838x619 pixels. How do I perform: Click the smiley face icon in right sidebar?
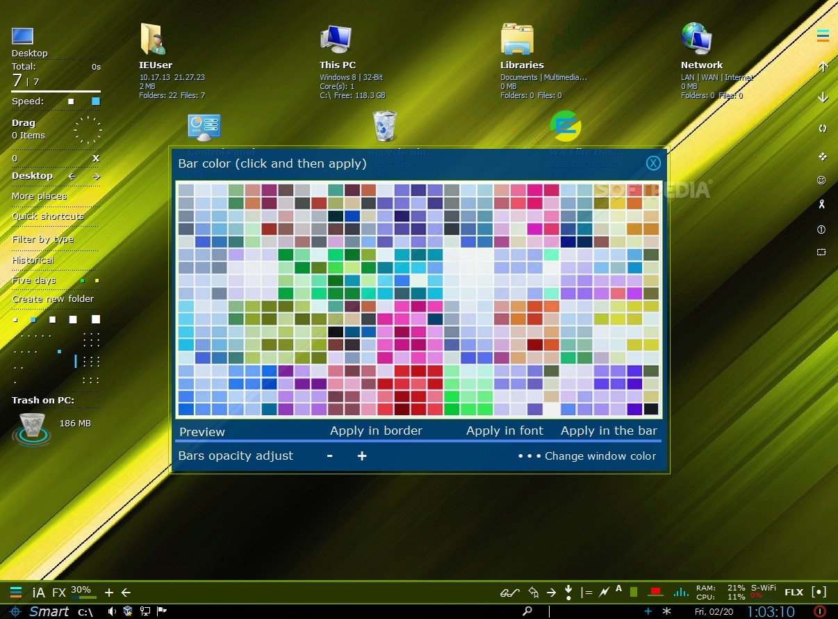pos(821,180)
